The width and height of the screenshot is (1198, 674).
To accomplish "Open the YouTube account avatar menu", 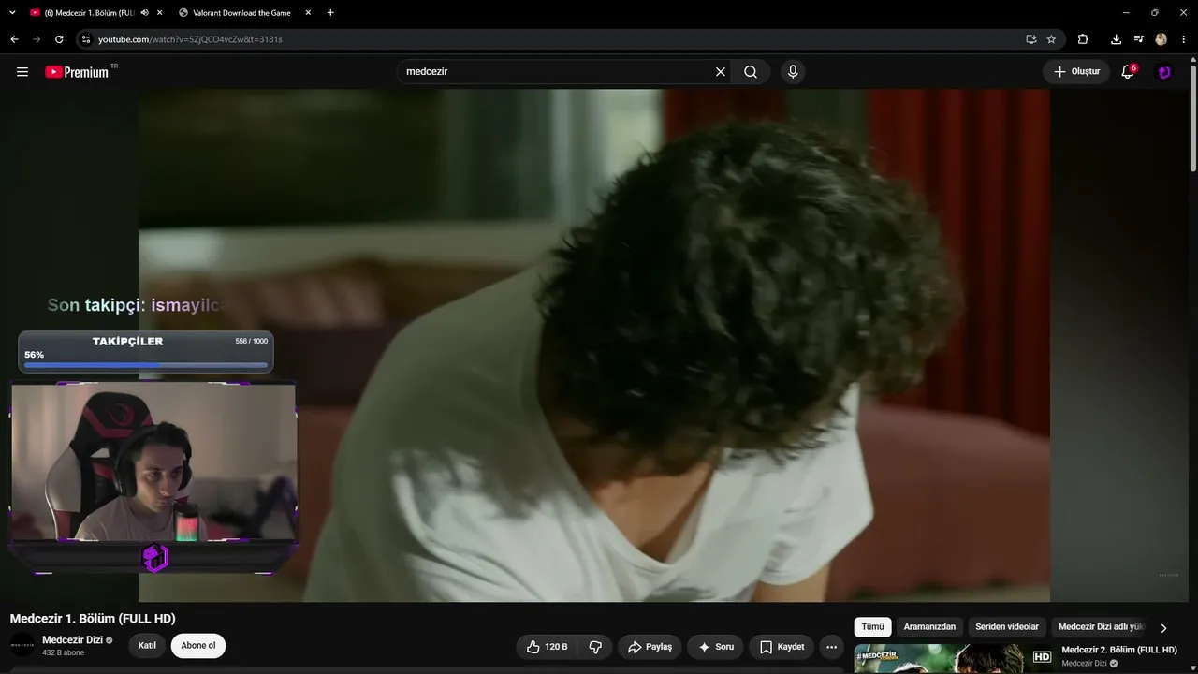I will click(x=1164, y=72).
